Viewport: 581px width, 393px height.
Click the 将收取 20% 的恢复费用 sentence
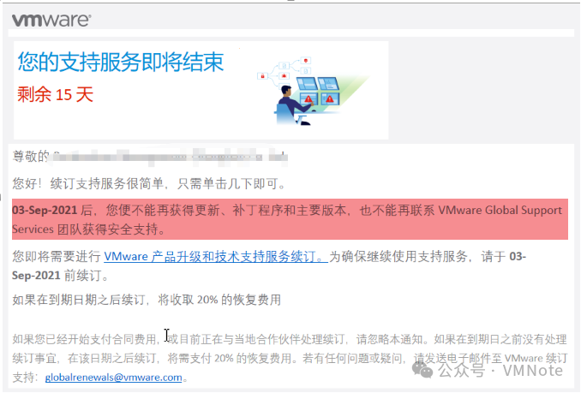click(219, 300)
